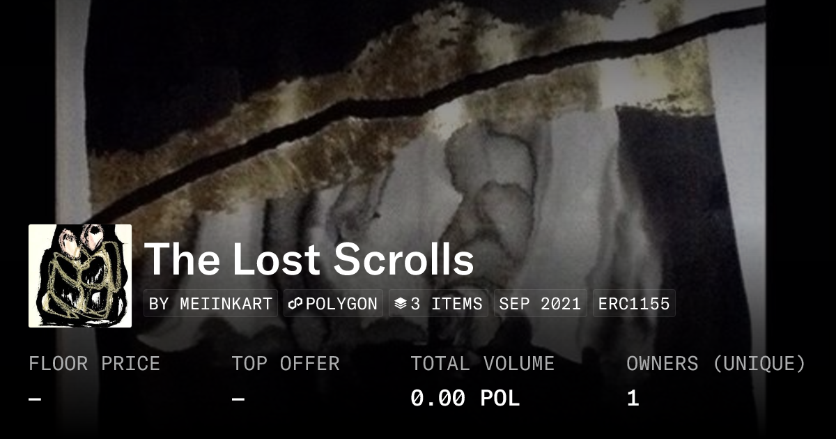This screenshot has width=836, height=439.
Task: Click the dash value under Floor Price
Action: pos(35,399)
